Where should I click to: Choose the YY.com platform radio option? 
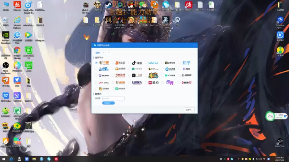146,69
